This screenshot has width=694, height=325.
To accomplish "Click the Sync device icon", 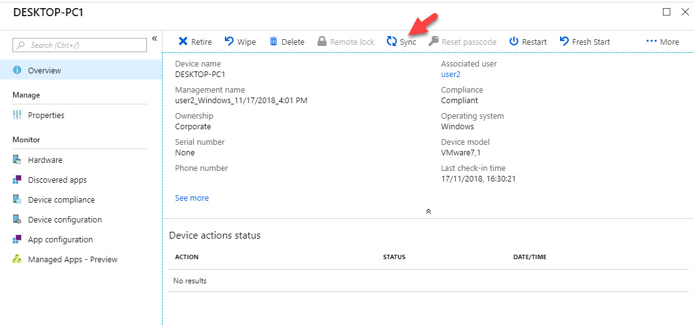I will [x=392, y=42].
